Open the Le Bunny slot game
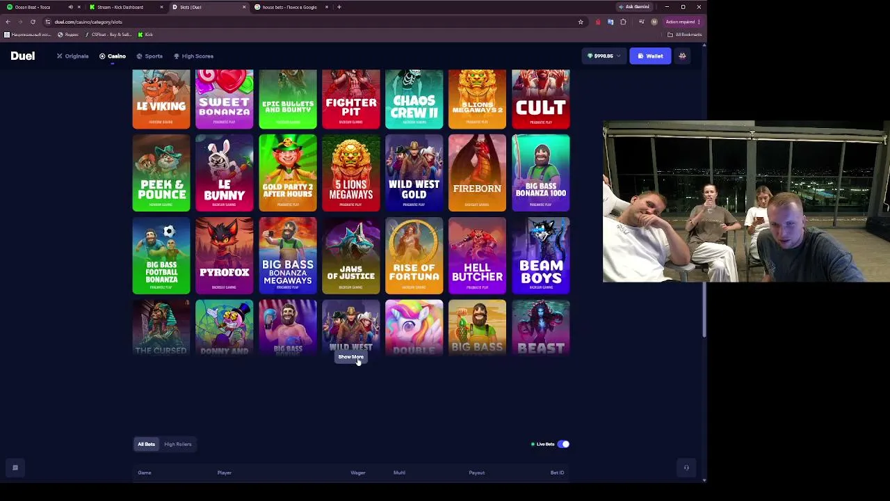 coord(225,173)
